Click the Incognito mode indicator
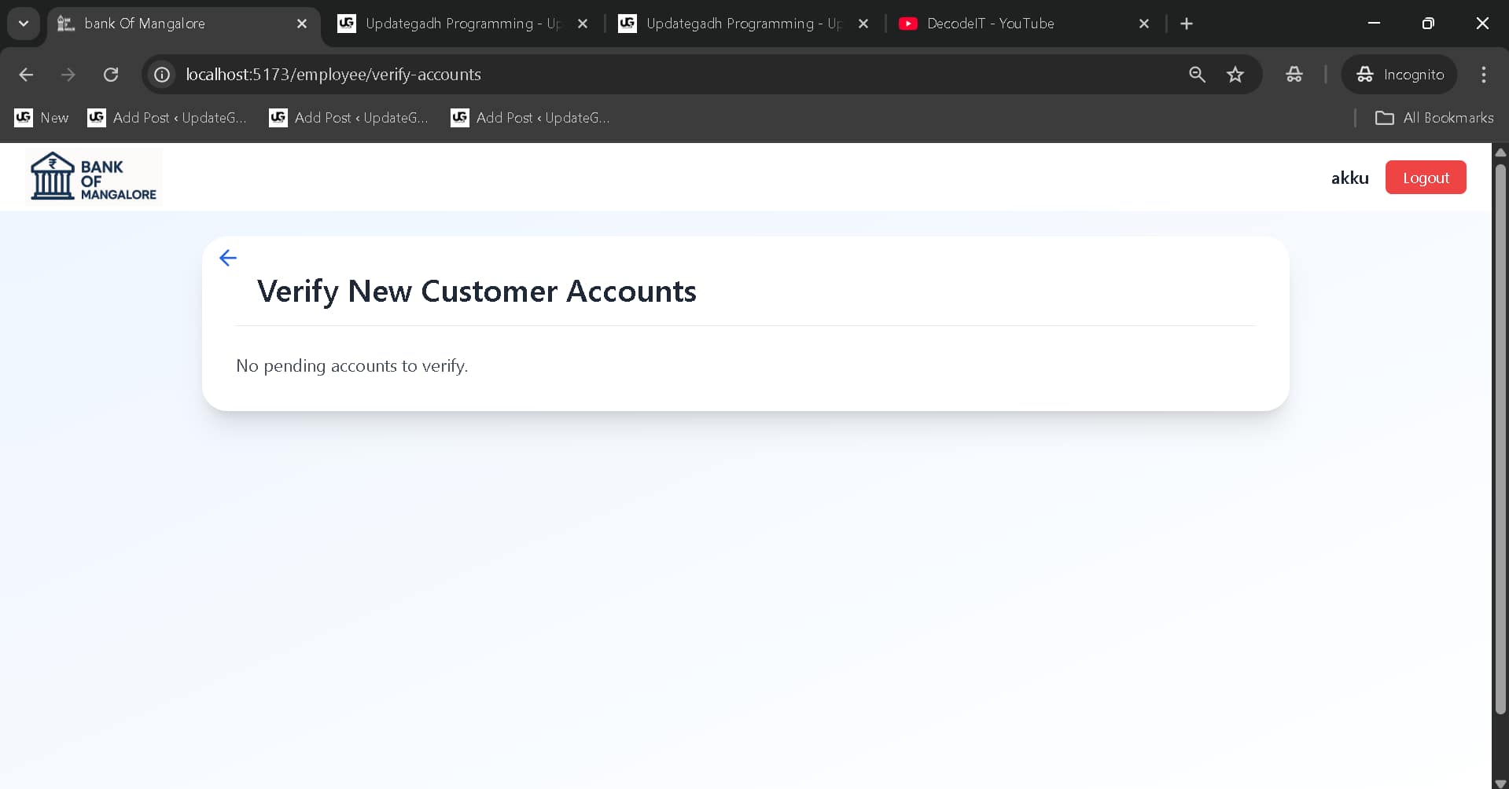The width and height of the screenshot is (1509, 789). [1400, 75]
